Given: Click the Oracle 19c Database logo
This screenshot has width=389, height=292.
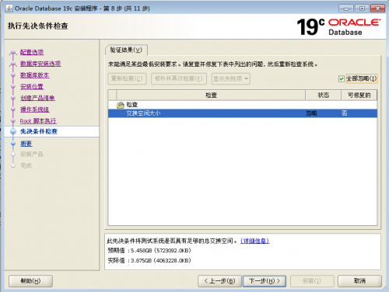Looking at the screenshot, I should pos(338,26).
